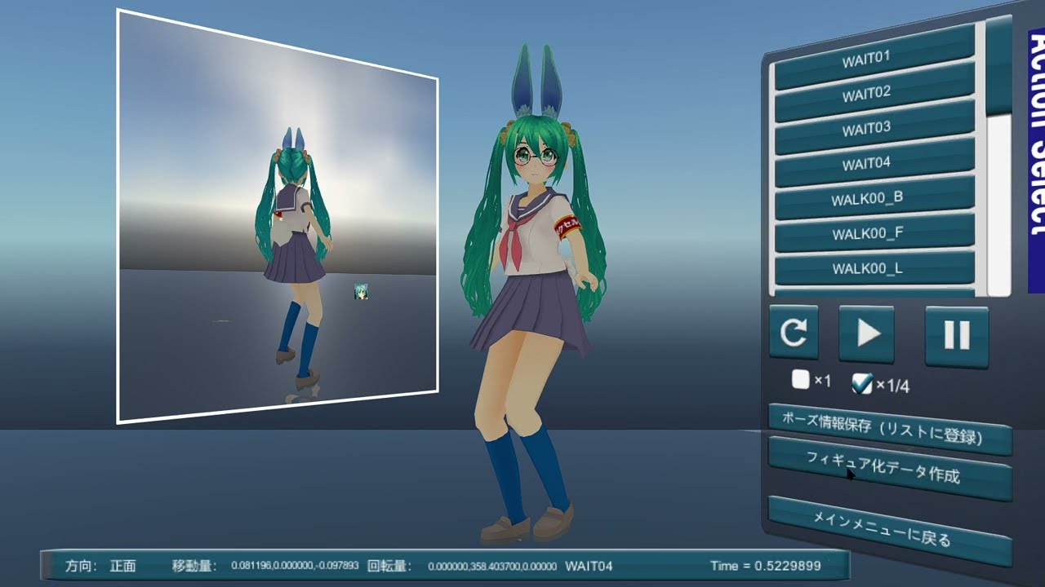Select the WAIT02 action
Image resolution: width=1045 pixels, height=587 pixels.
pos(874,93)
